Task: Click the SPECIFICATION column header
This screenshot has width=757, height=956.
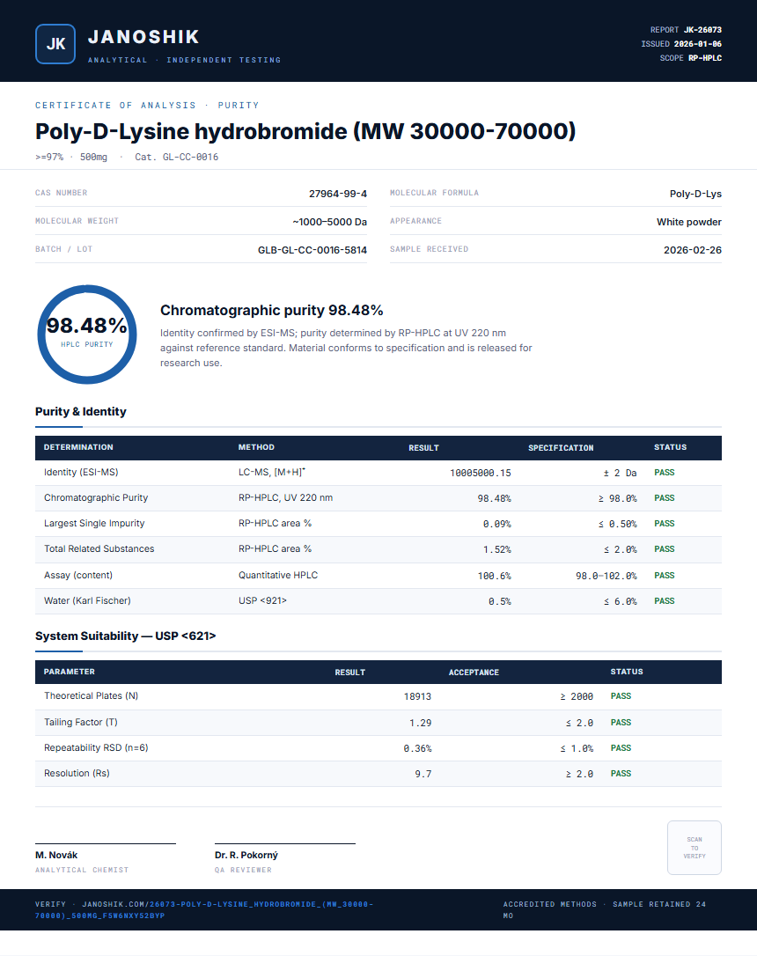Action: tap(561, 448)
